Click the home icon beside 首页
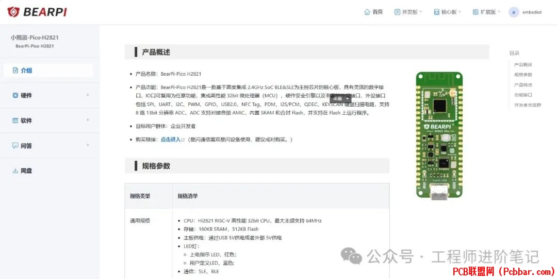This screenshot has width=557, height=279. click(367, 12)
